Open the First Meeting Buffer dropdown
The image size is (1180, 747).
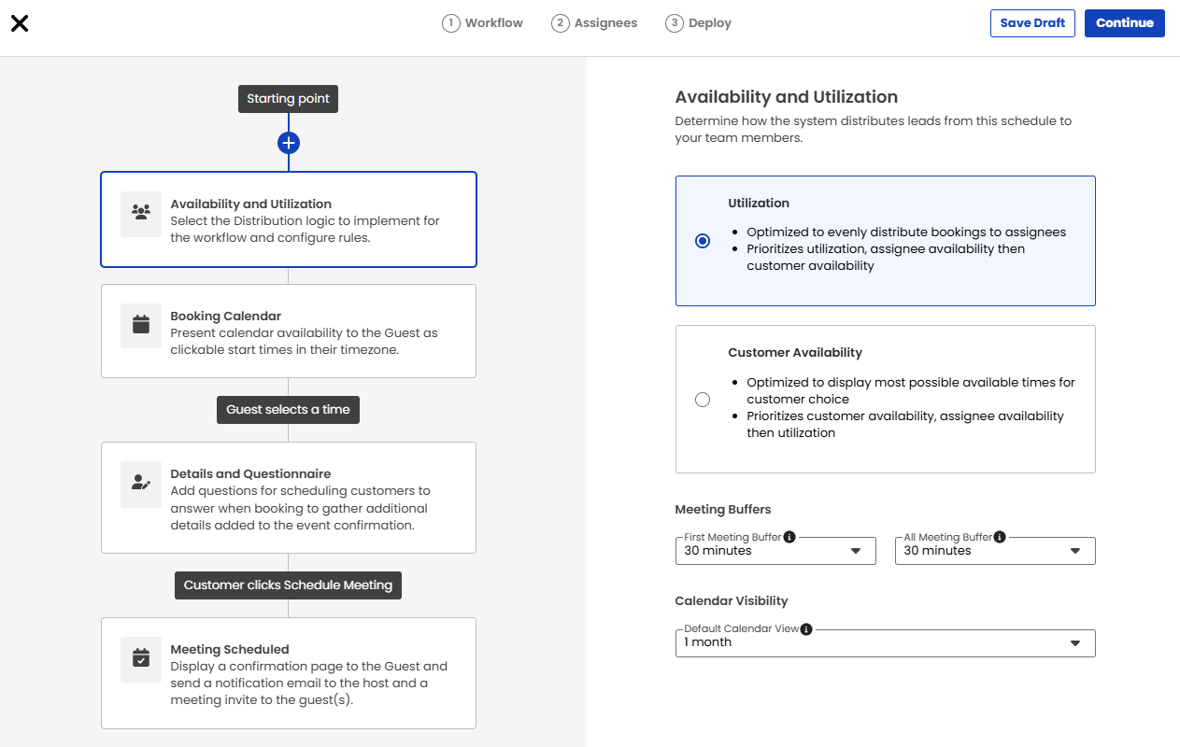click(x=775, y=551)
